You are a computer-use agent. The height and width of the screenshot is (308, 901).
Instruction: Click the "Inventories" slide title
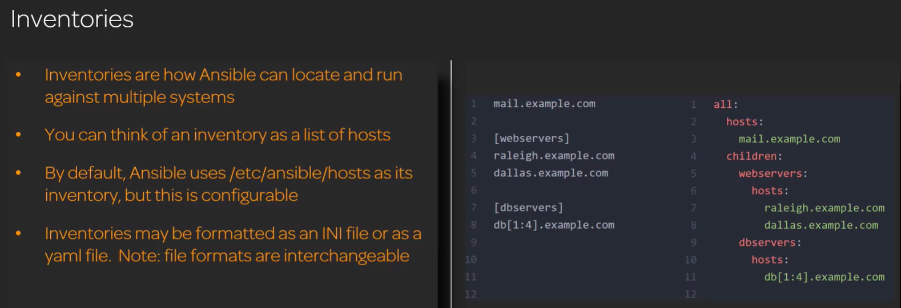pyautogui.click(x=72, y=19)
